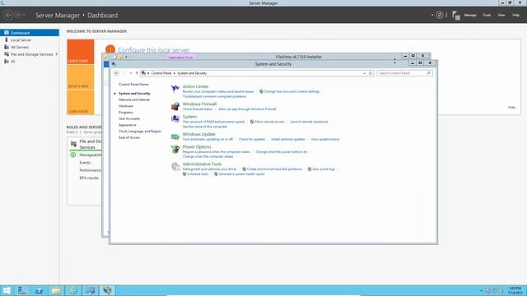Click BPA results under File and Storage
The width and height of the screenshot is (527, 296).
point(89,178)
